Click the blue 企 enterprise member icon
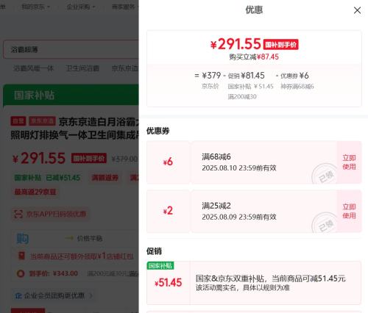This screenshot has width=368, height=313. (18, 295)
